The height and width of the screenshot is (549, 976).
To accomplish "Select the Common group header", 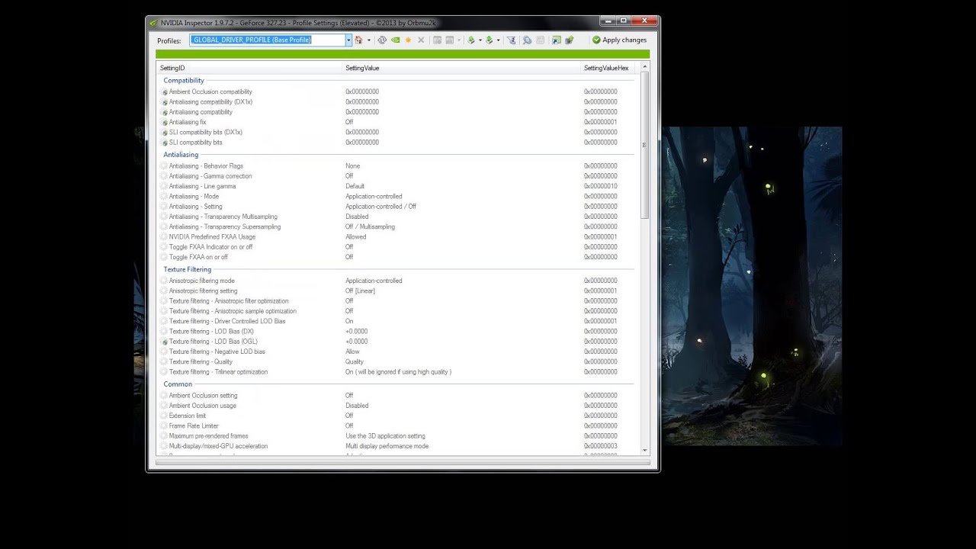I will point(178,384).
